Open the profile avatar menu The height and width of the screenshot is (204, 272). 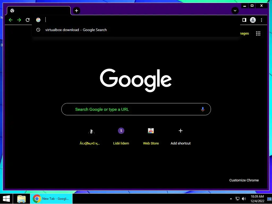point(253,20)
